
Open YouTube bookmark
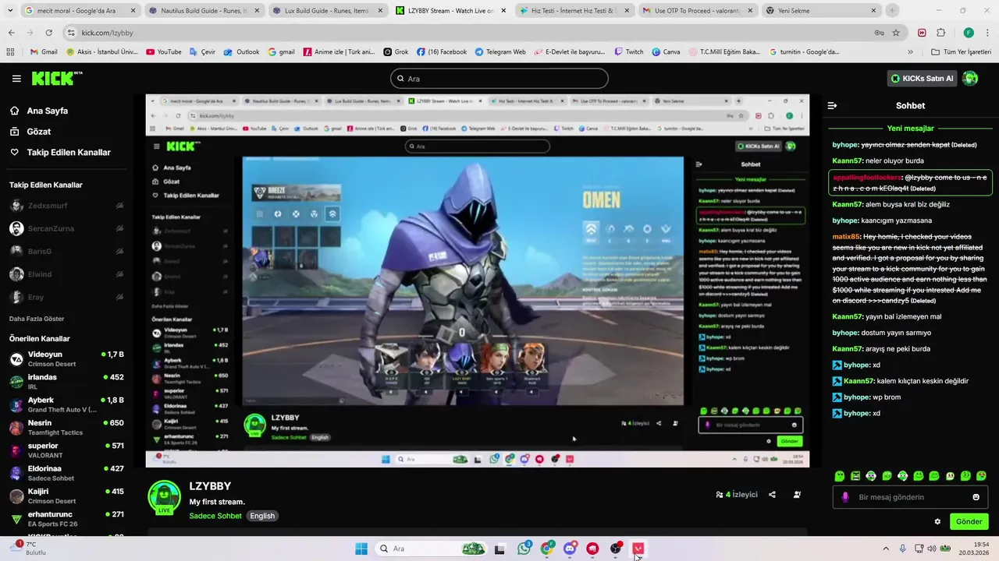click(x=163, y=52)
